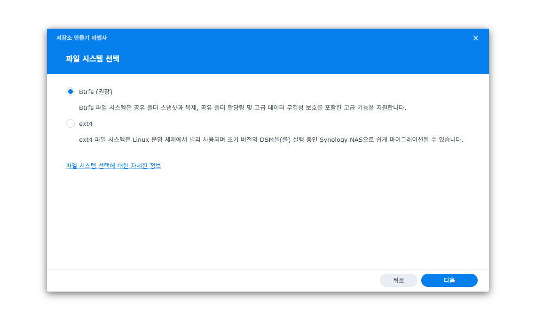Screen dimensions: 535x316
Task: Open the file system selection details link
Action: tap(113, 166)
